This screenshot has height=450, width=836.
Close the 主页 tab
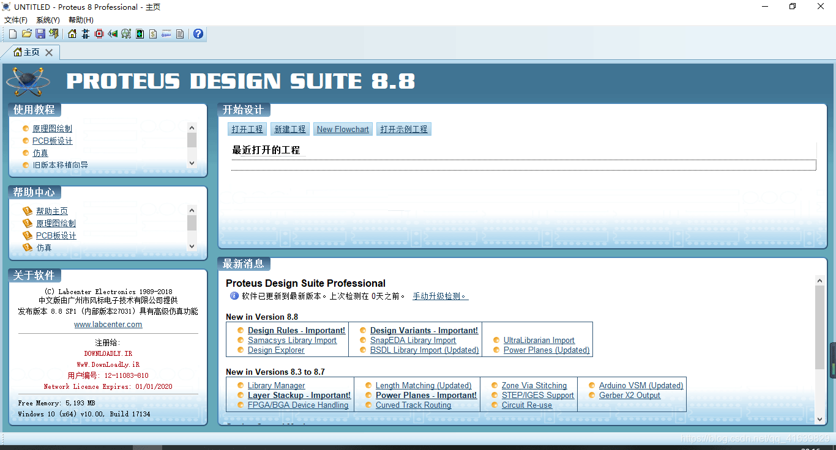pos(49,53)
